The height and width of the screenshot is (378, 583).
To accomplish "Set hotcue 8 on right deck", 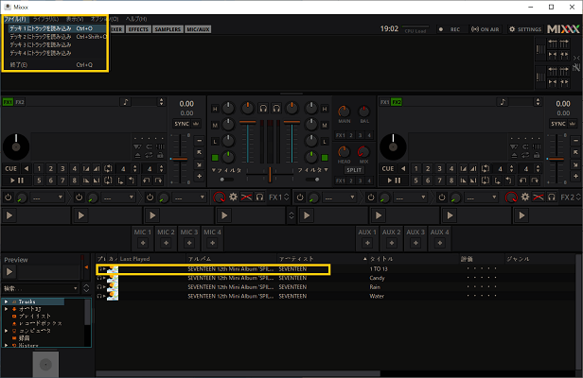I will point(451,180).
